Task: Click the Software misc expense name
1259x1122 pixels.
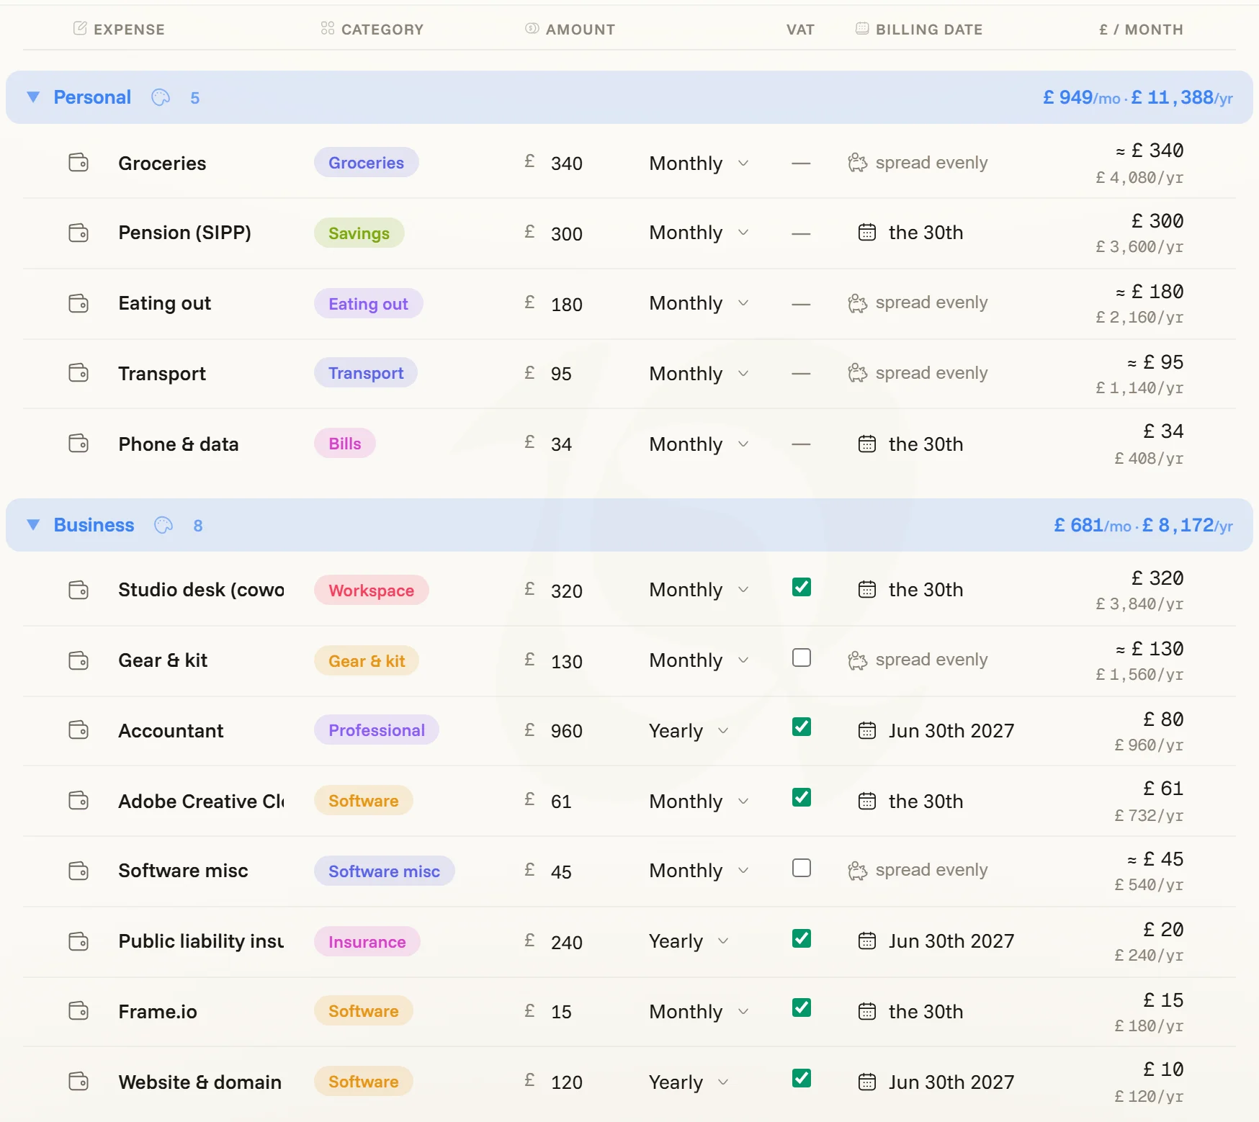Action: 183,871
